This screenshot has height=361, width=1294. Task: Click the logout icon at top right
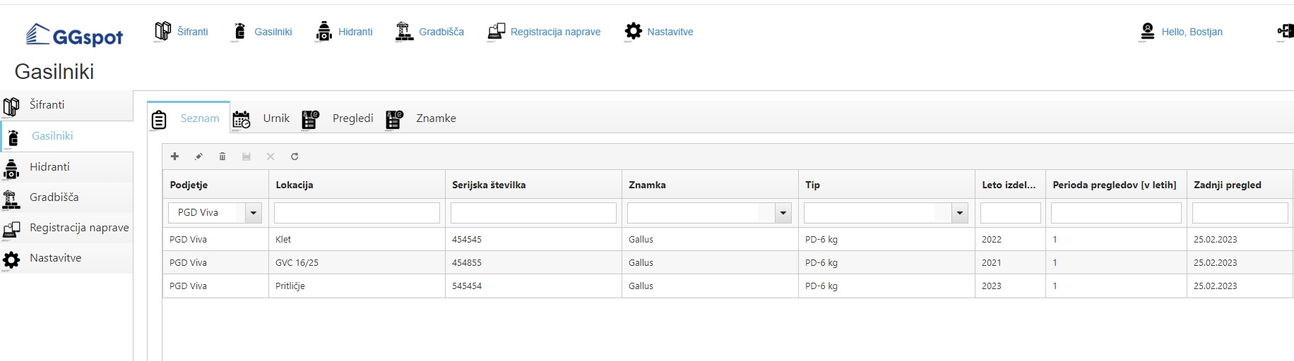[x=1285, y=31]
